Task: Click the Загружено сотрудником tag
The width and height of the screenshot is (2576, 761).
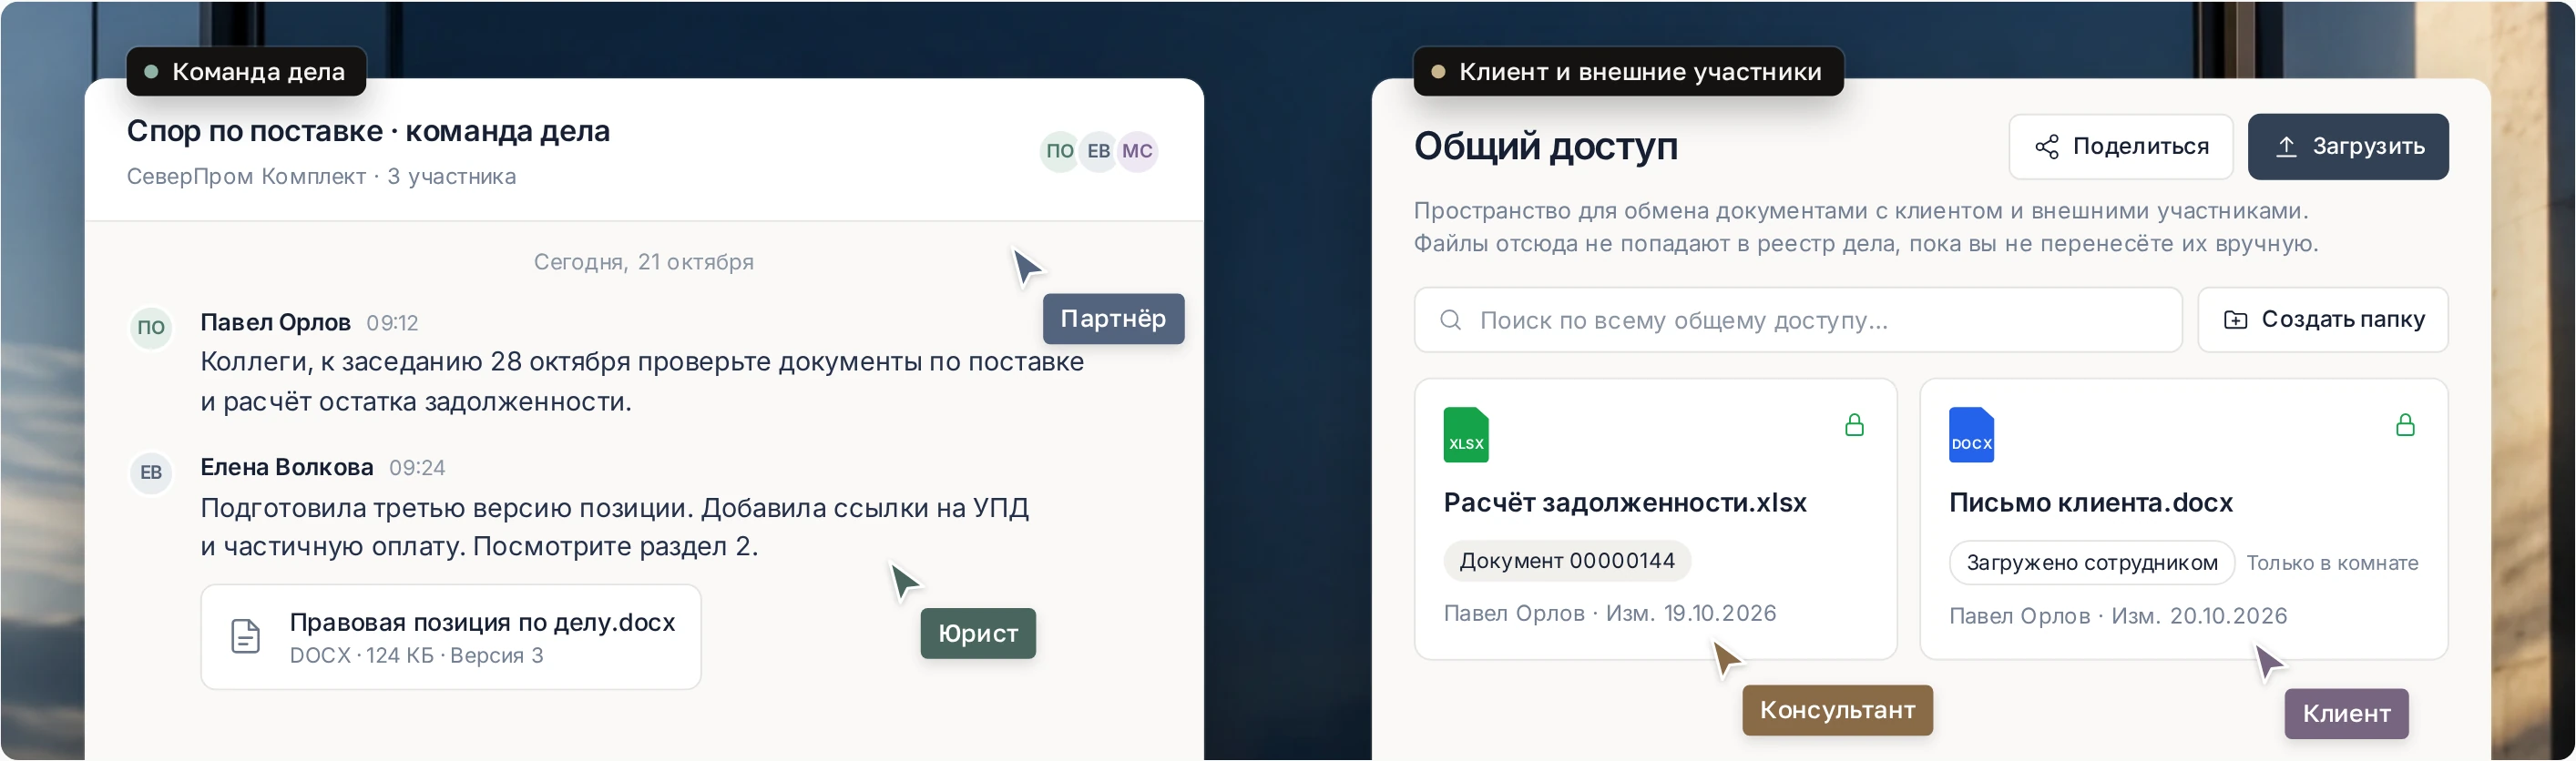Action: (x=2092, y=563)
